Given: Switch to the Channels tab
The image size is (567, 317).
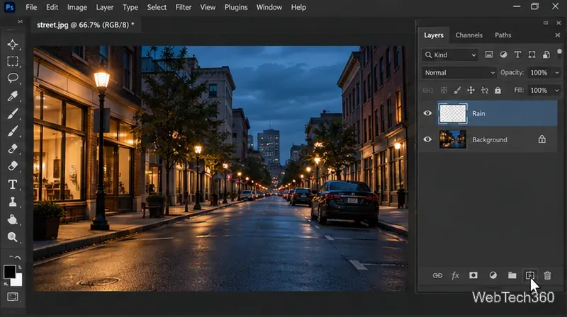Looking at the screenshot, I should coord(469,35).
